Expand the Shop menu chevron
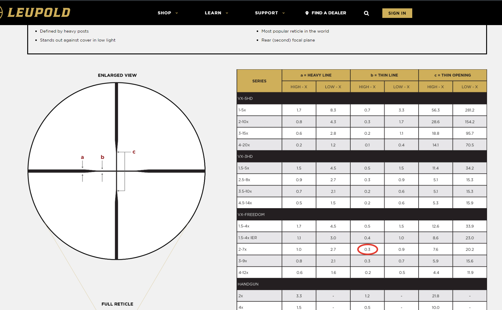Image resolution: width=502 pixels, height=310 pixels. pyautogui.click(x=177, y=13)
